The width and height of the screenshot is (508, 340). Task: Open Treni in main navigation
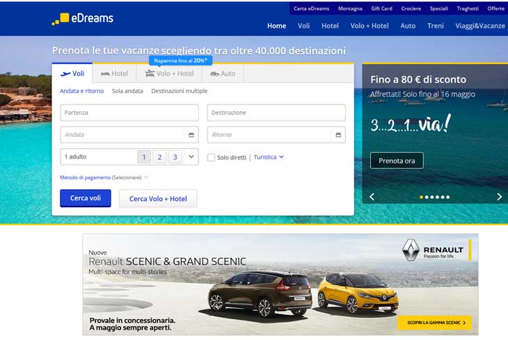[436, 26]
